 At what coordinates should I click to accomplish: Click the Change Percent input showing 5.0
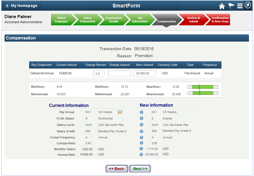point(99,73)
